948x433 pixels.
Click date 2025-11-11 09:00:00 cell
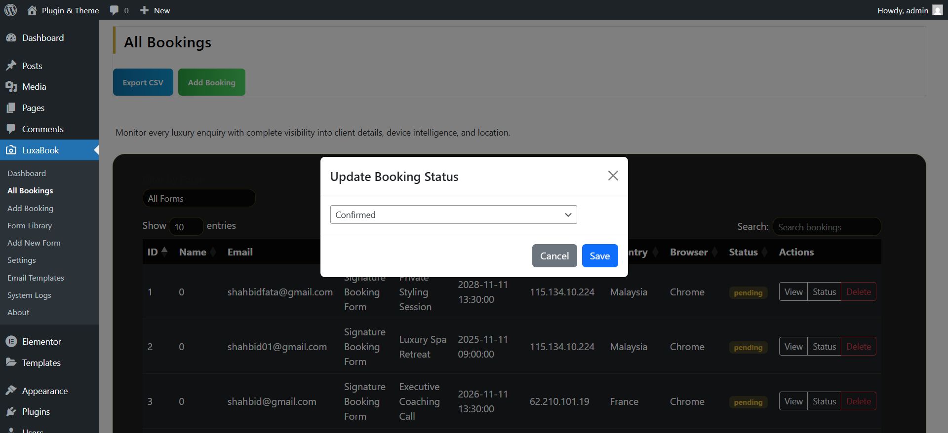(483, 347)
